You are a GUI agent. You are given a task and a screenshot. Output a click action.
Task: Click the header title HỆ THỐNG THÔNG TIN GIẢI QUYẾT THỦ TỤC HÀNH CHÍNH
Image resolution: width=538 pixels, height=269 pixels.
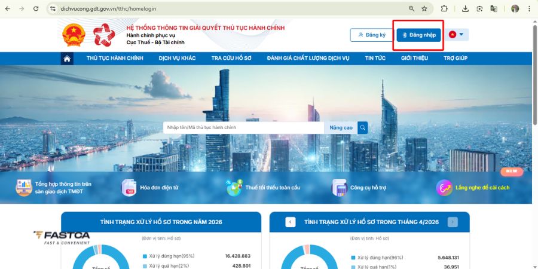[x=206, y=27]
